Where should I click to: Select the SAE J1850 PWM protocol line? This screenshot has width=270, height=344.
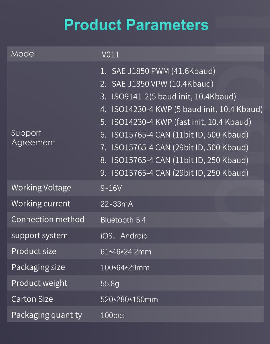coord(158,71)
